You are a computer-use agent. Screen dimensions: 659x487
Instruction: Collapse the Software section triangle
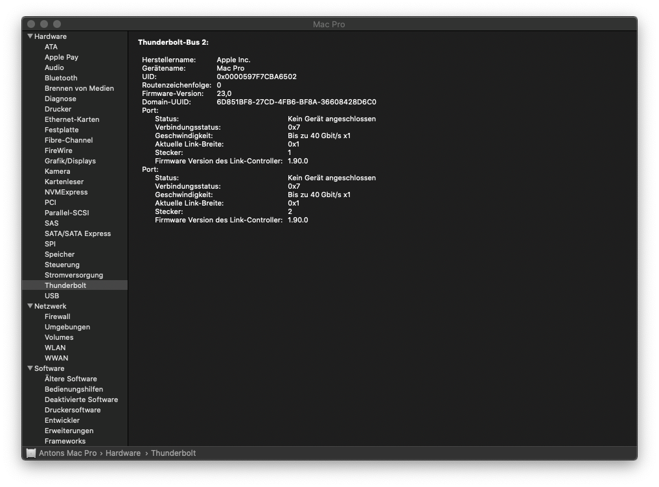30,368
